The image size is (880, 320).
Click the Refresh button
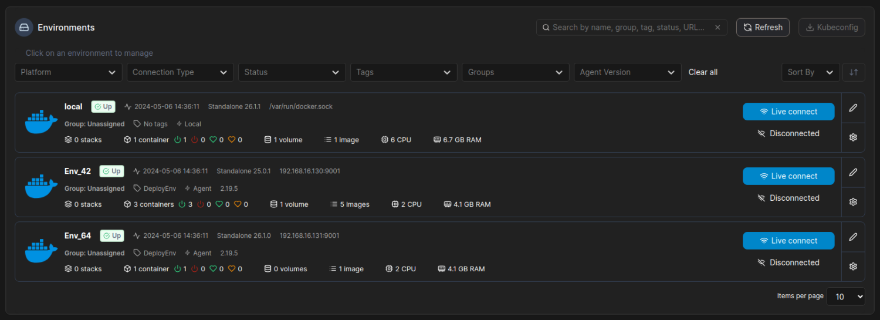[x=763, y=28]
